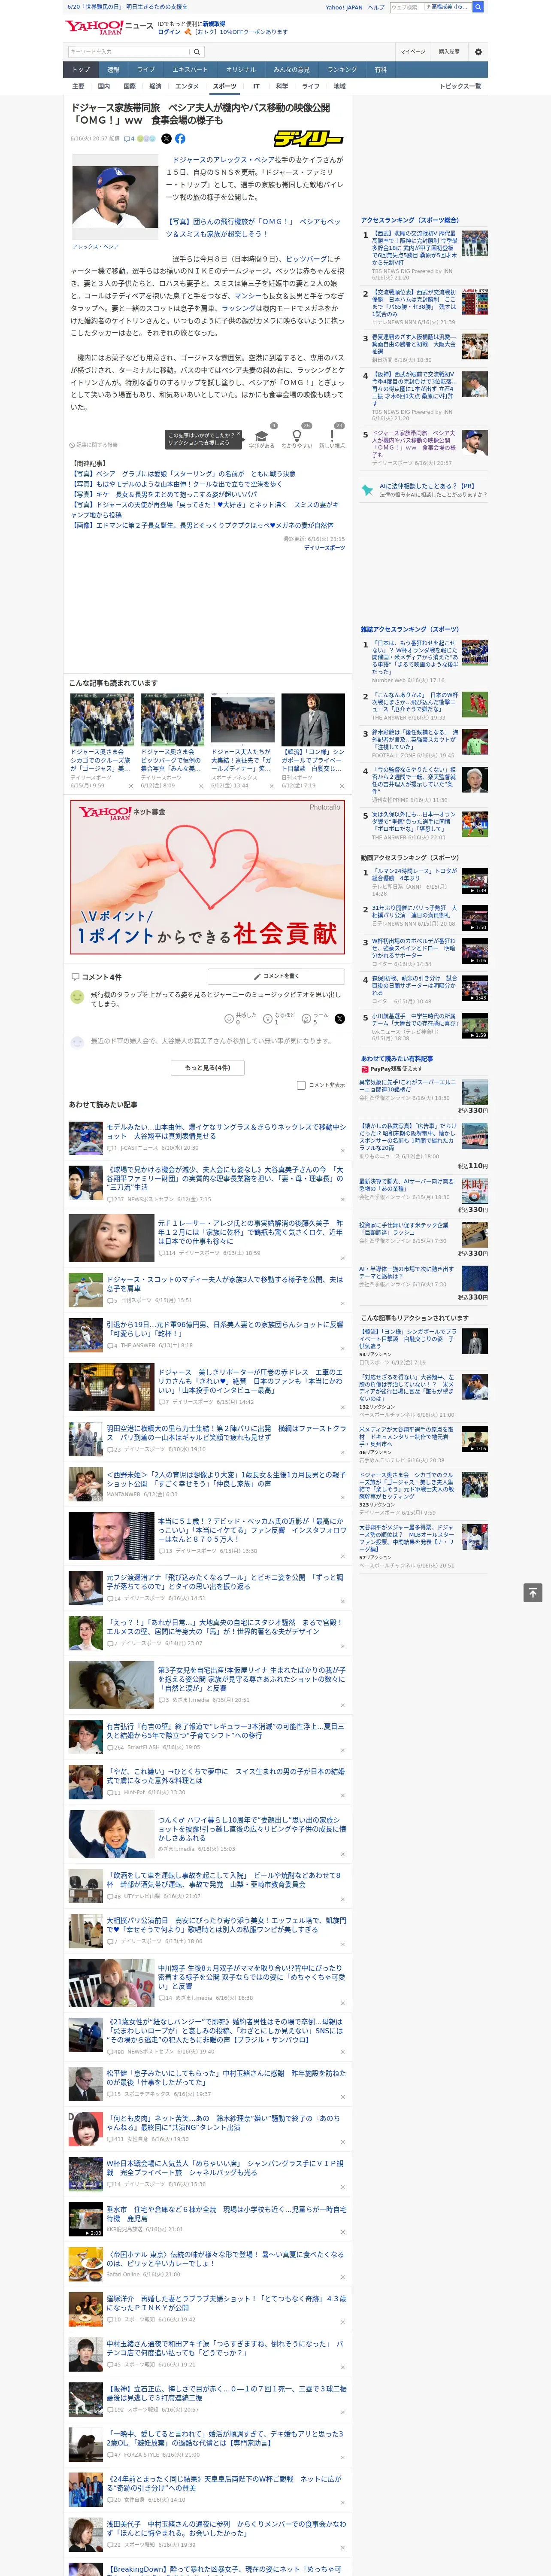Click the コメントを書く button
Screen dimensions: 551x2576
277,976
